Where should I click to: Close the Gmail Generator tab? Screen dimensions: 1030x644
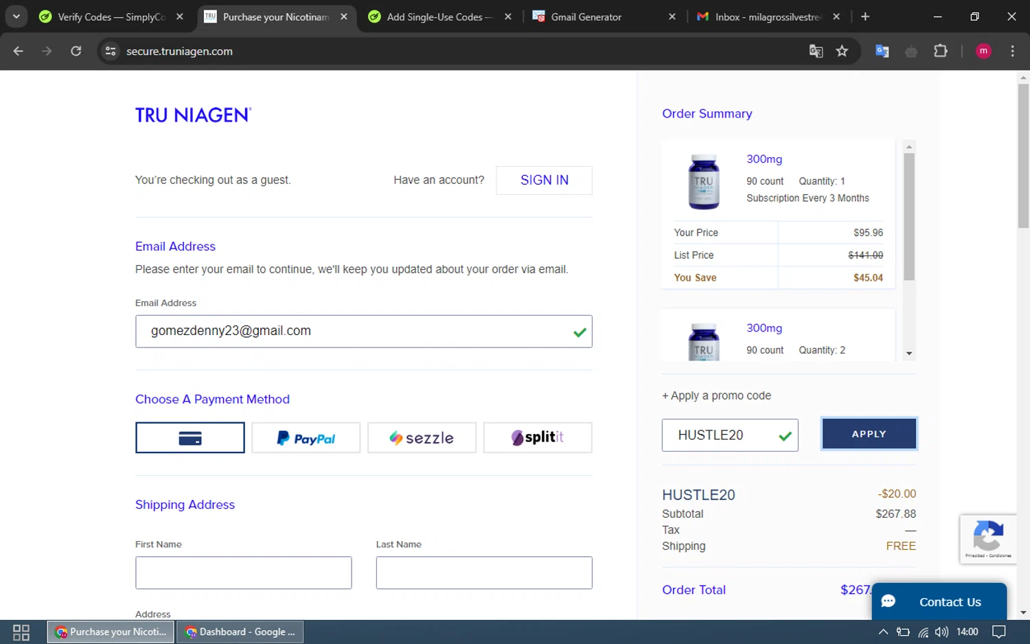672,16
